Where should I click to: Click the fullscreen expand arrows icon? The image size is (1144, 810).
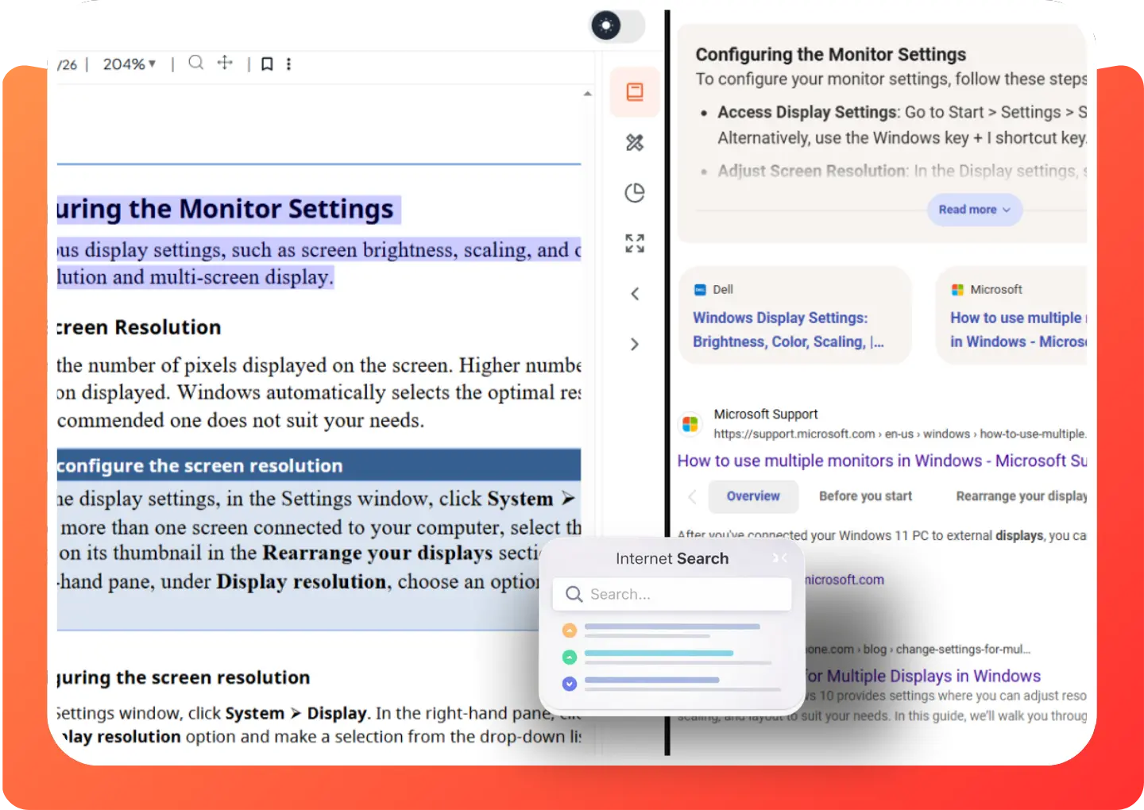tap(634, 243)
